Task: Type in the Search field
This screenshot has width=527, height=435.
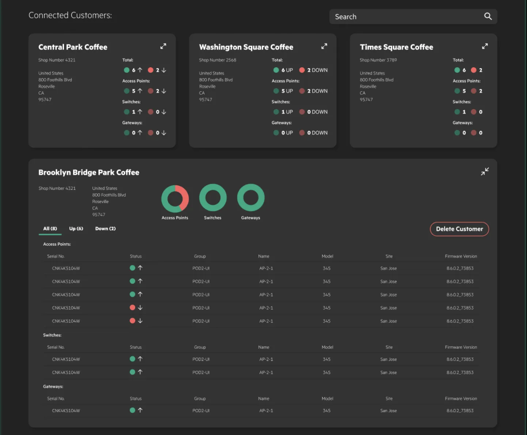Action: click(x=406, y=17)
